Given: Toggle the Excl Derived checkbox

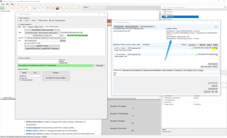Looking at the screenshot, I should (209, 83).
